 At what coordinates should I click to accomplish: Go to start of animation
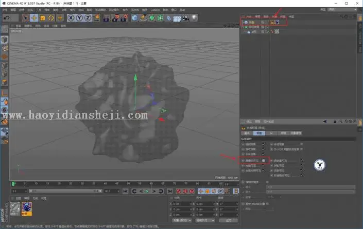125,191
